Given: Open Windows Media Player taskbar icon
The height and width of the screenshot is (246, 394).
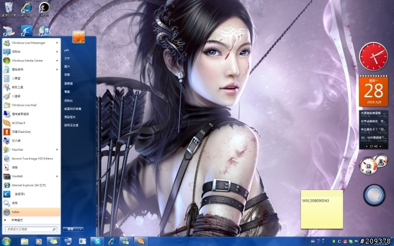Looking at the screenshot, I should [38, 241].
